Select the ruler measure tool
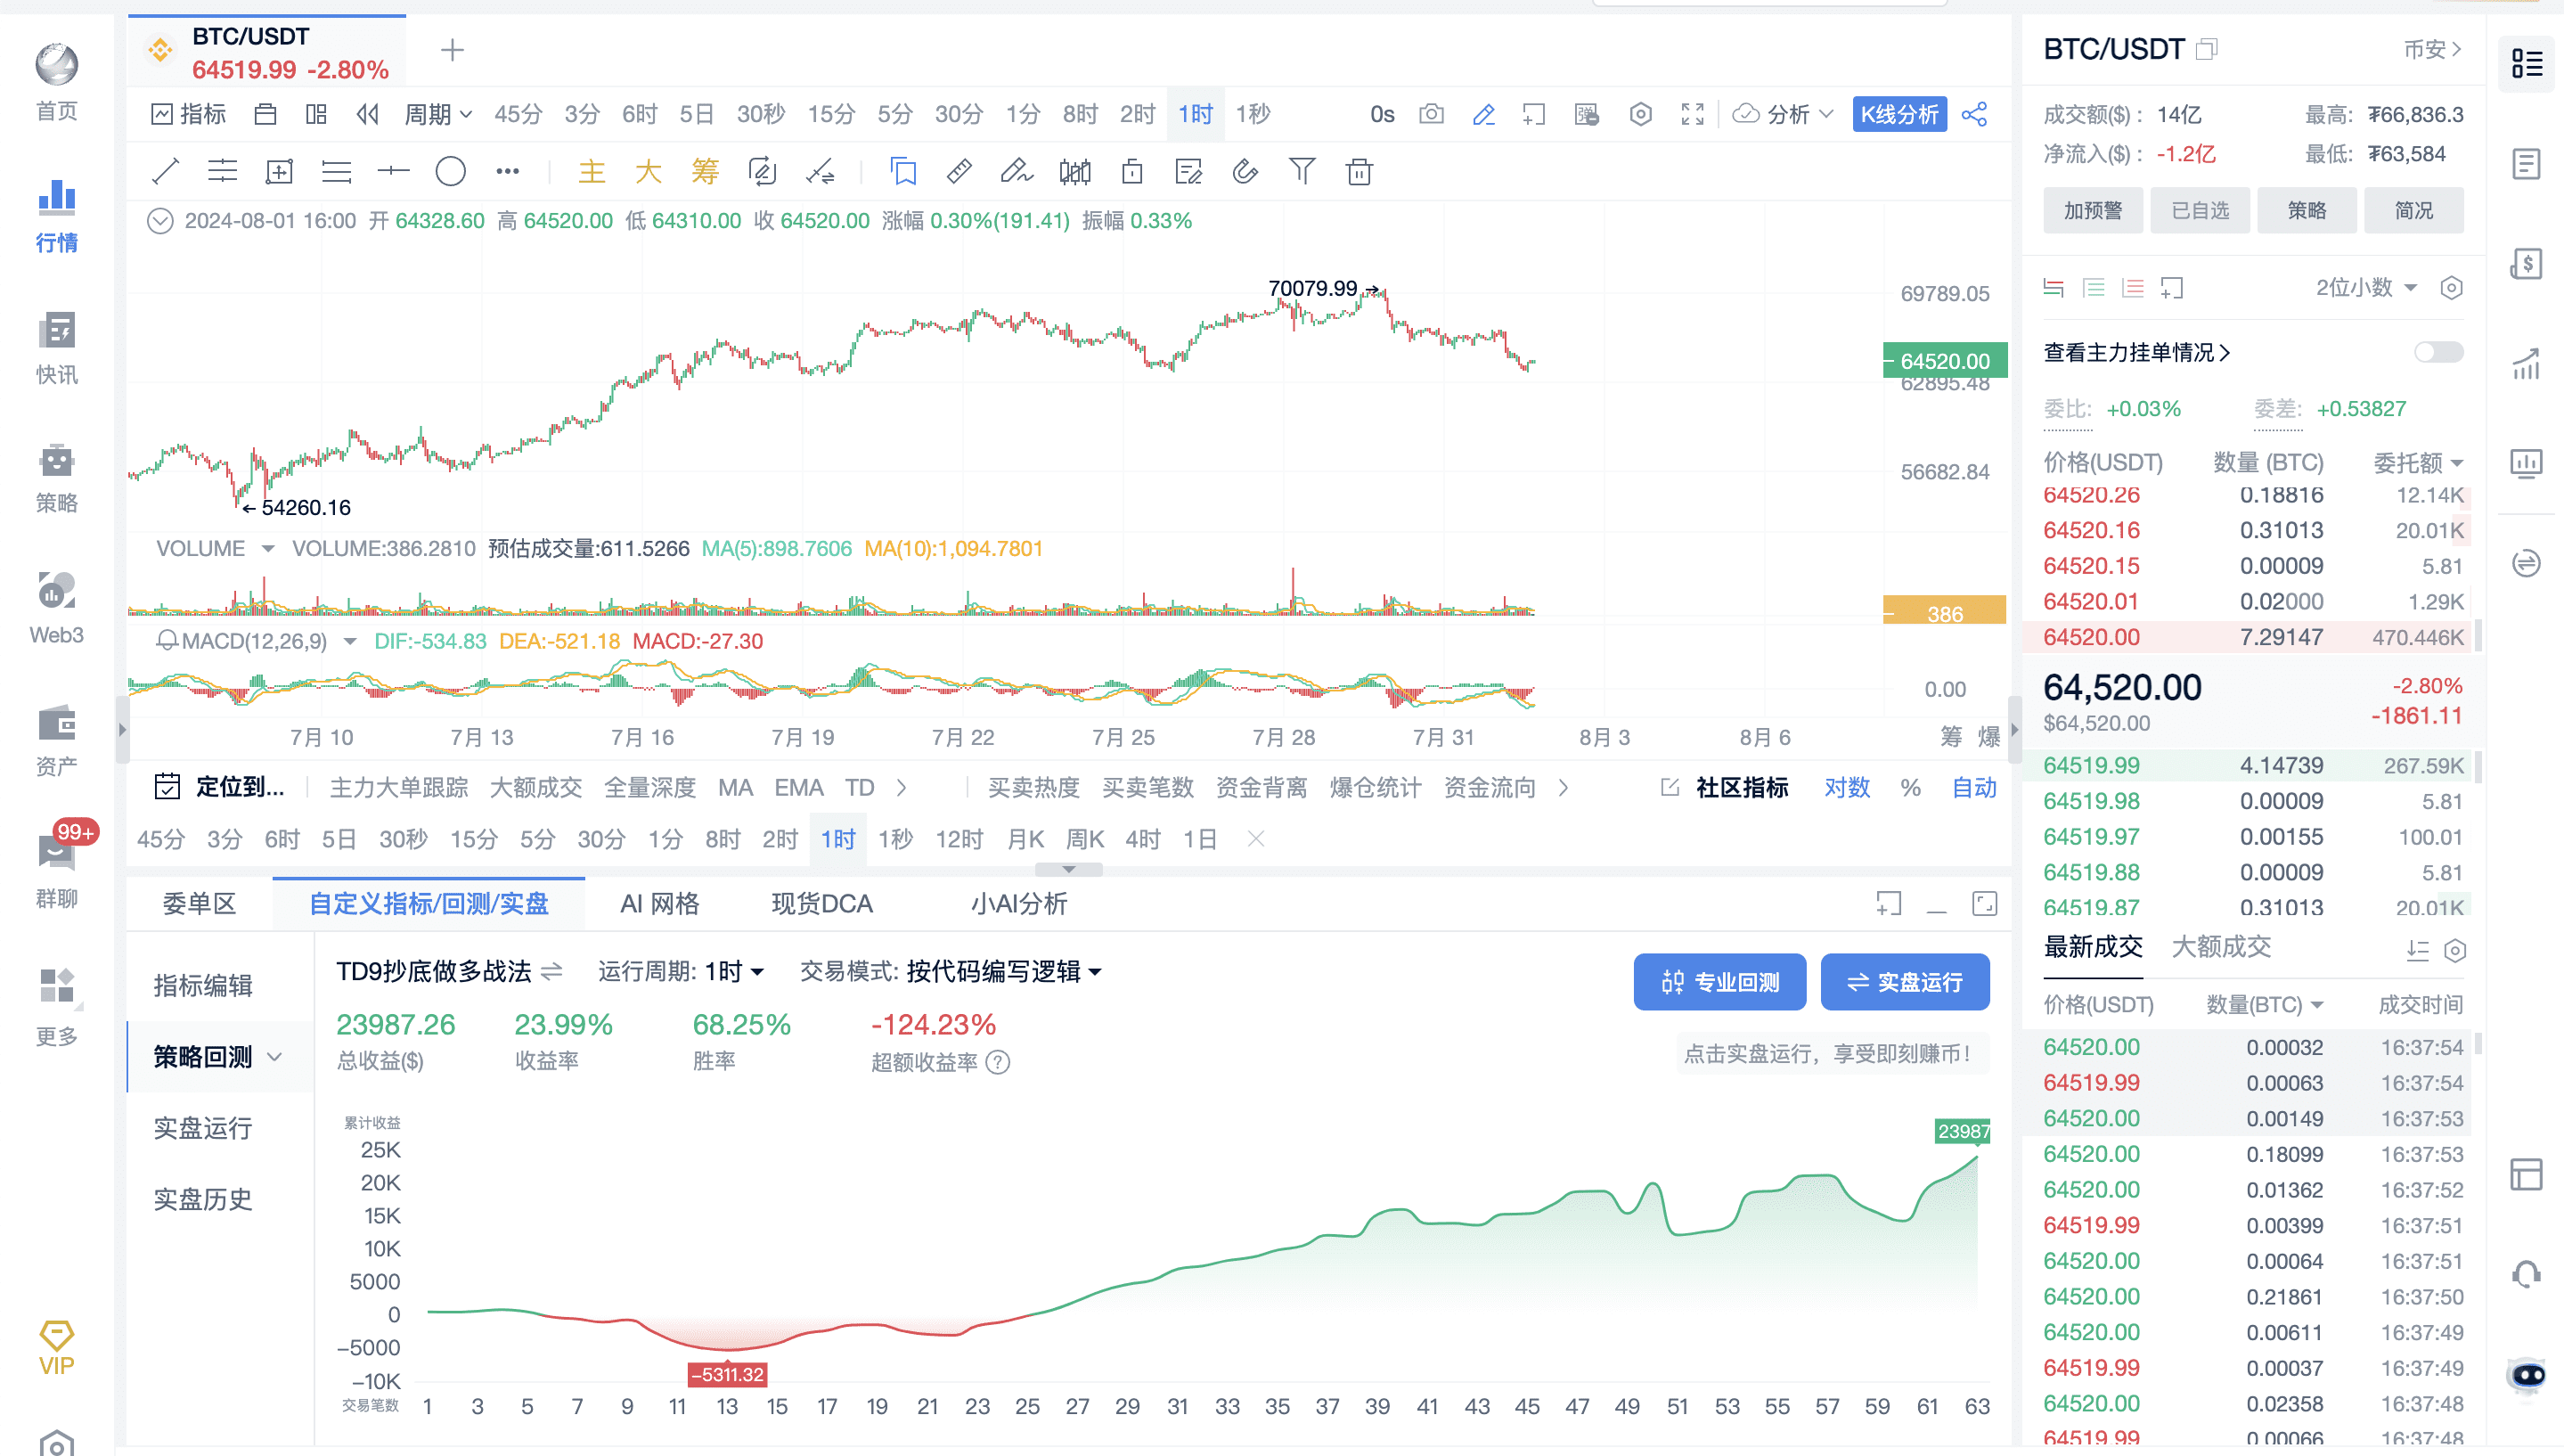This screenshot has height=1456, width=2564. tap(959, 172)
